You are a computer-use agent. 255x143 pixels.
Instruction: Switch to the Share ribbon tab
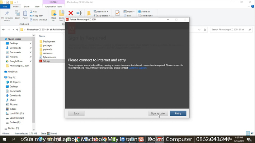point(27,6)
